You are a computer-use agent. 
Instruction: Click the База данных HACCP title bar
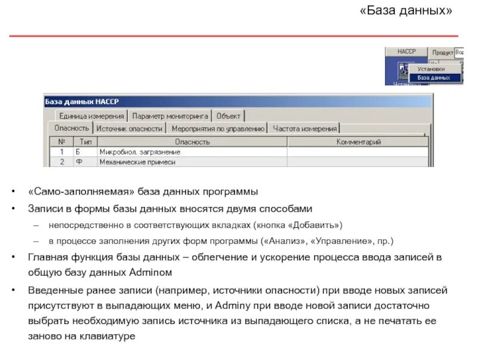(238, 101)
